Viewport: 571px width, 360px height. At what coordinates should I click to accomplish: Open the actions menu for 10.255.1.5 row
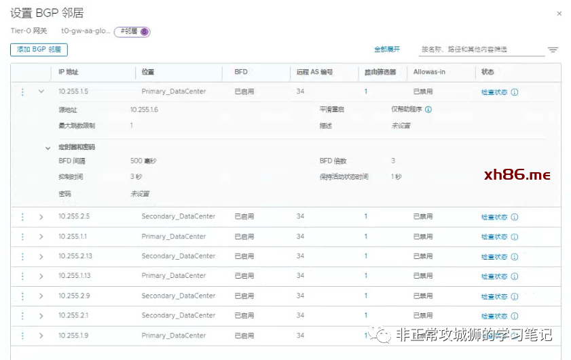click(22, 92)
